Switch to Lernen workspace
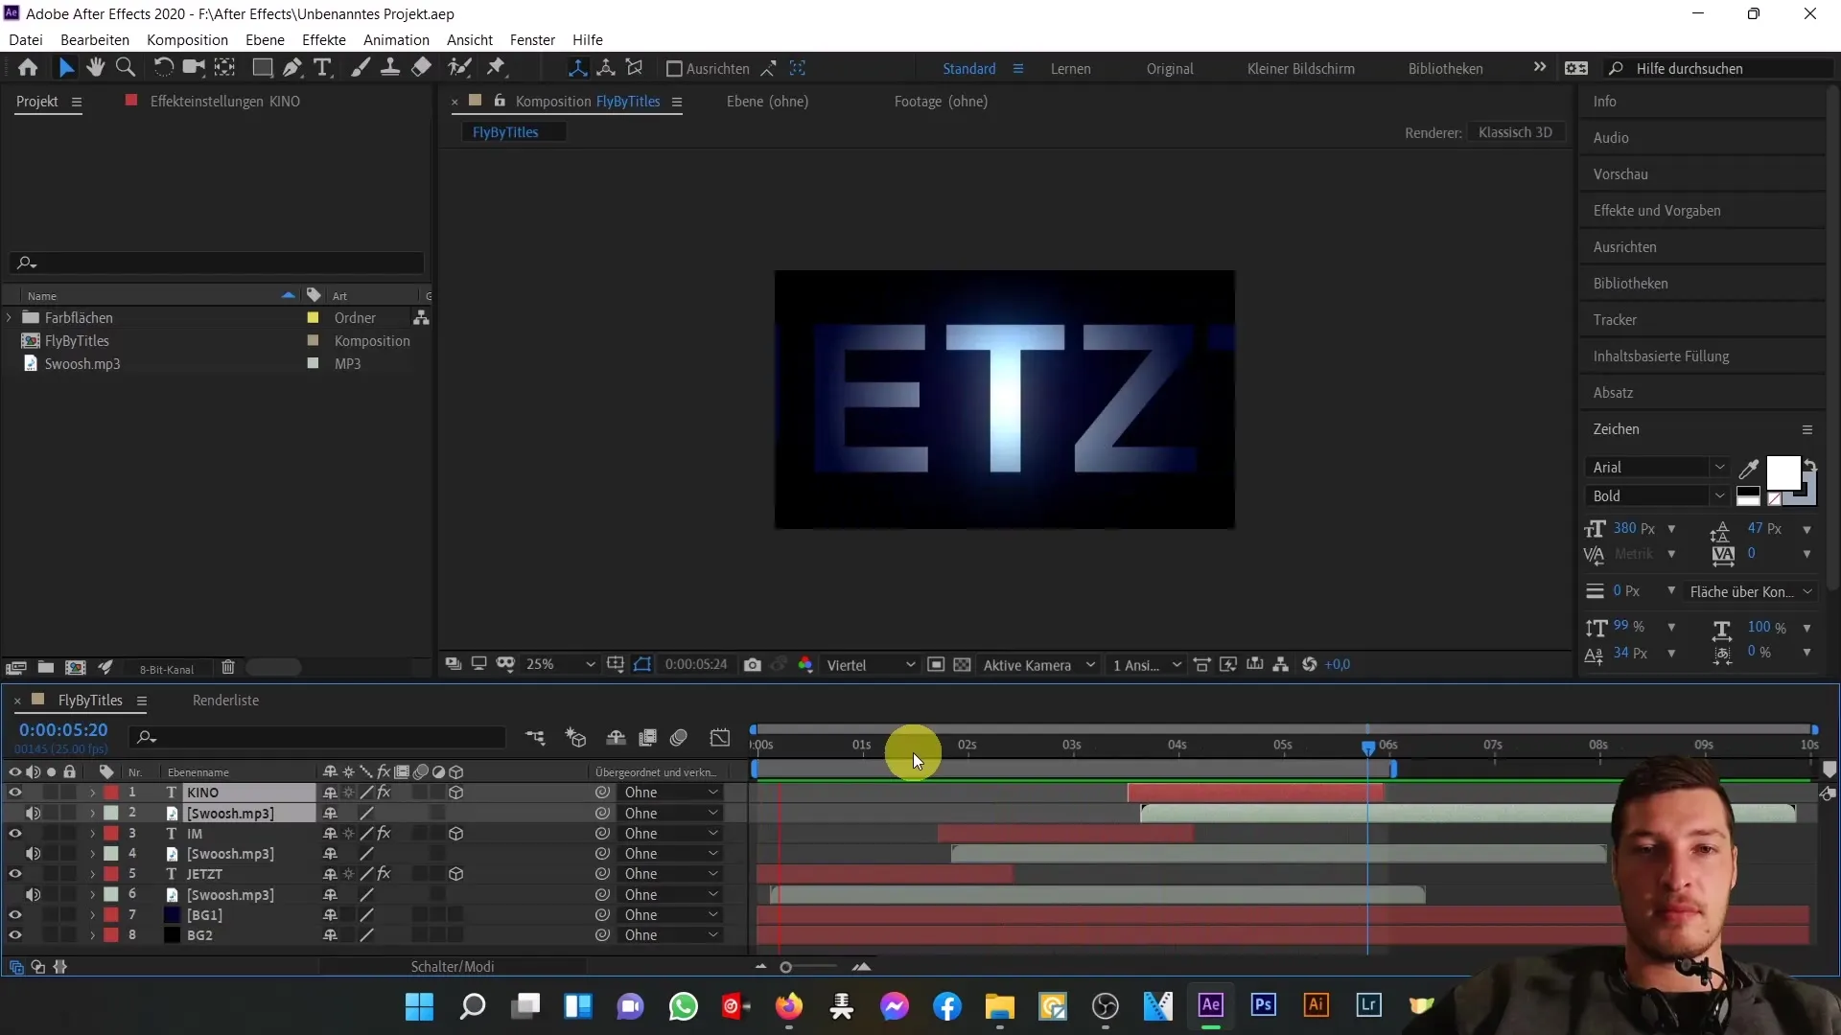Screen dimensions: 1841x1035 pos(1070,69)
